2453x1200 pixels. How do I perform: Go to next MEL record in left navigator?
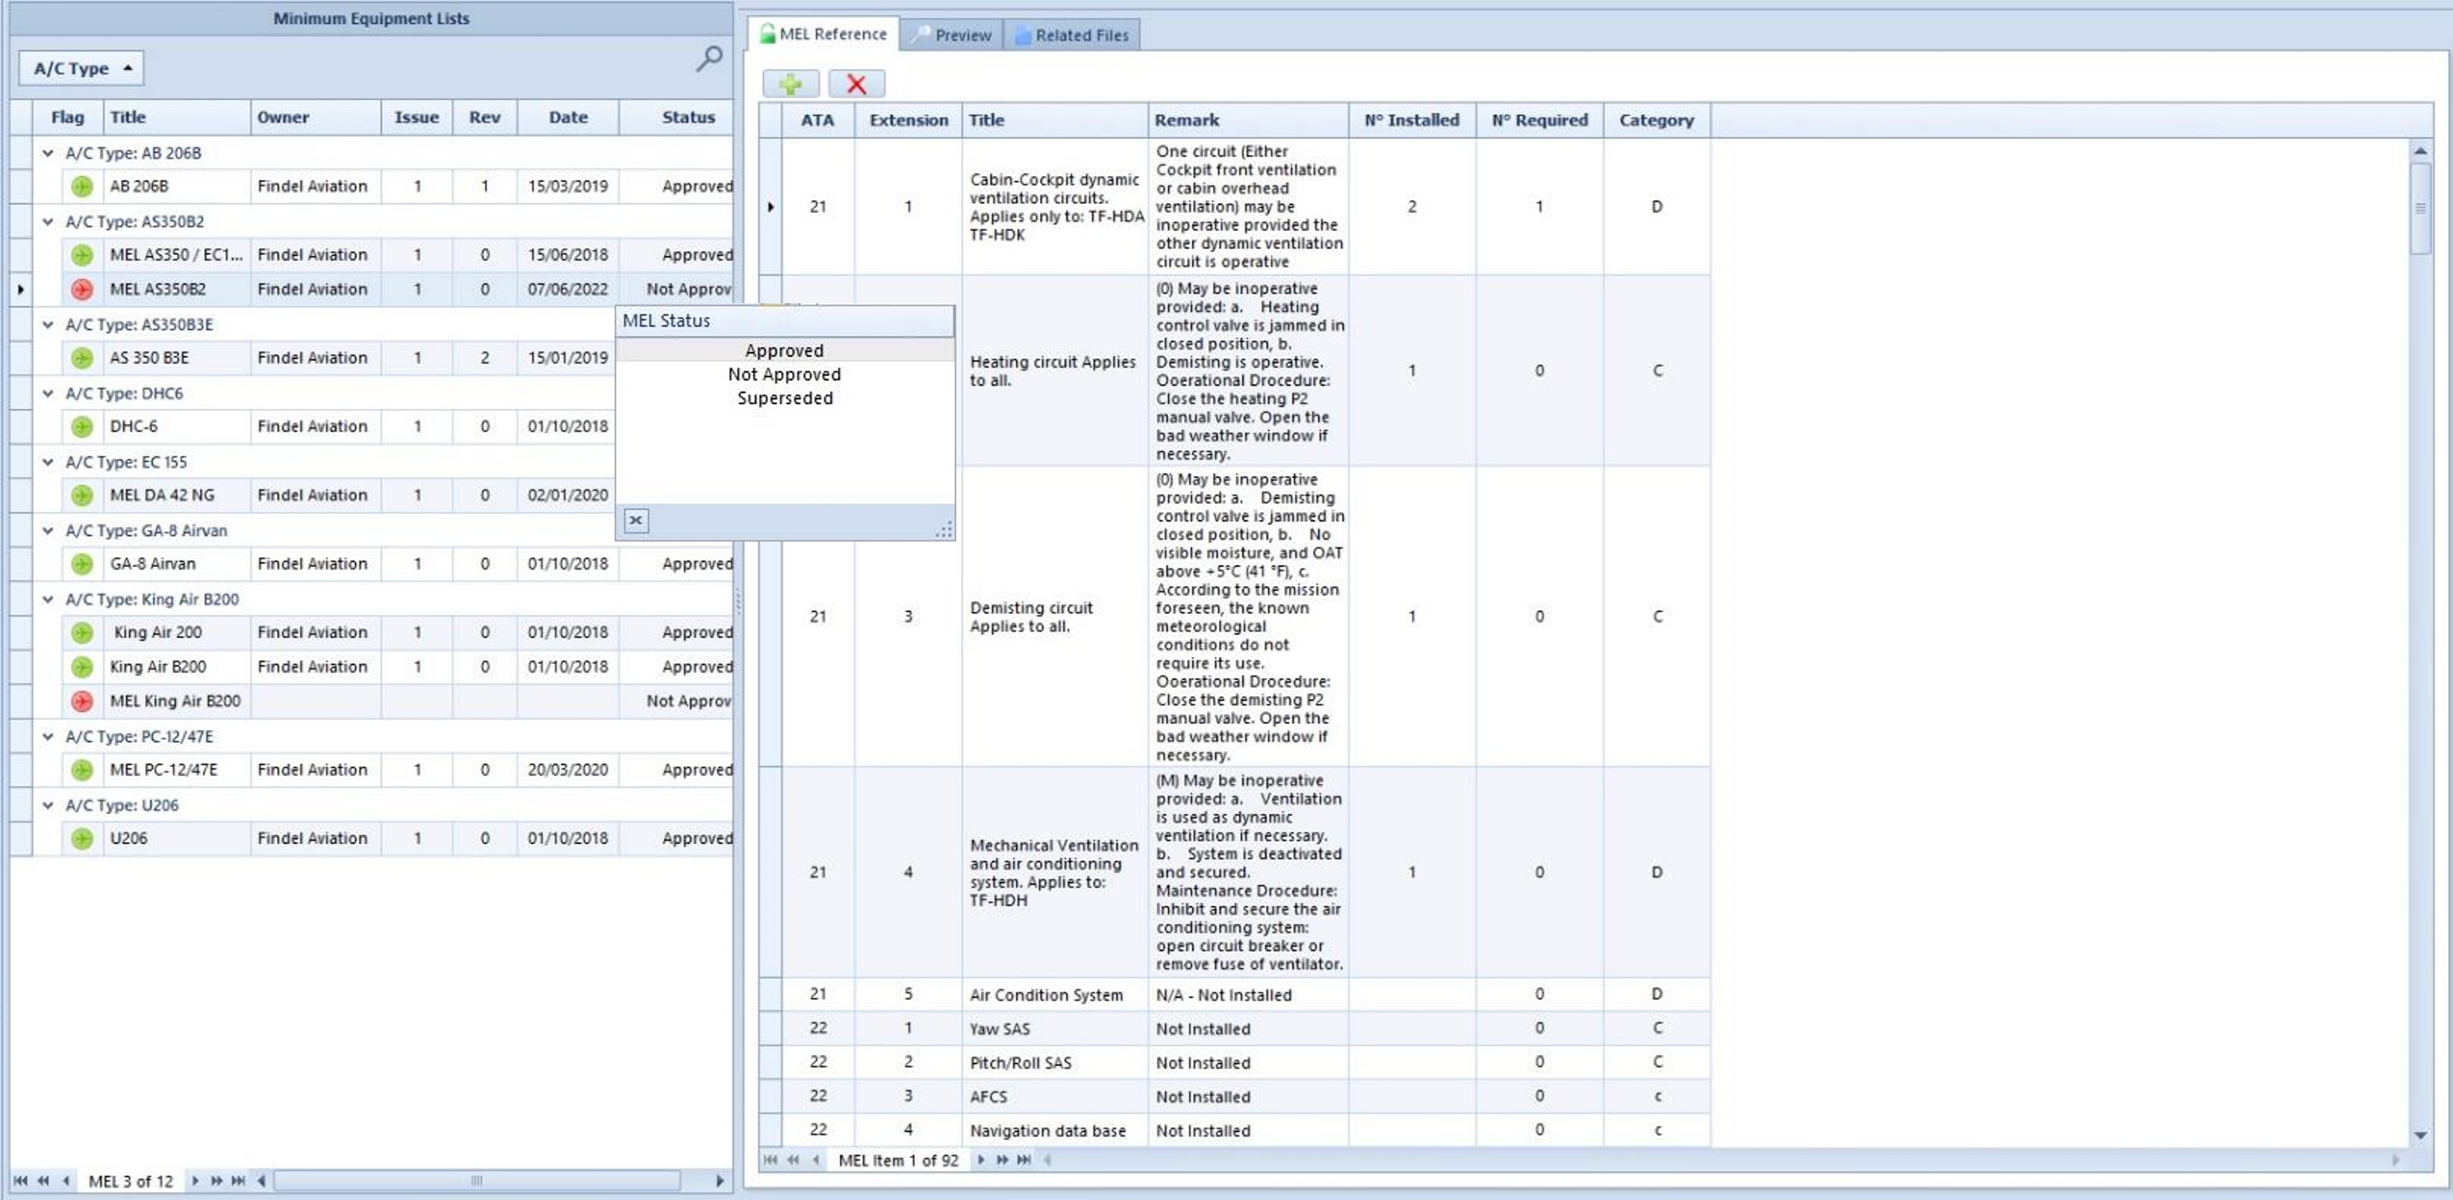point(195,1181)
